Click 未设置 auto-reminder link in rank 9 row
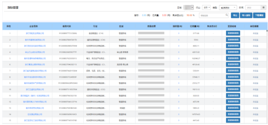Image resolution: width=268 pixels, height=125 pixels. (255, 83)
